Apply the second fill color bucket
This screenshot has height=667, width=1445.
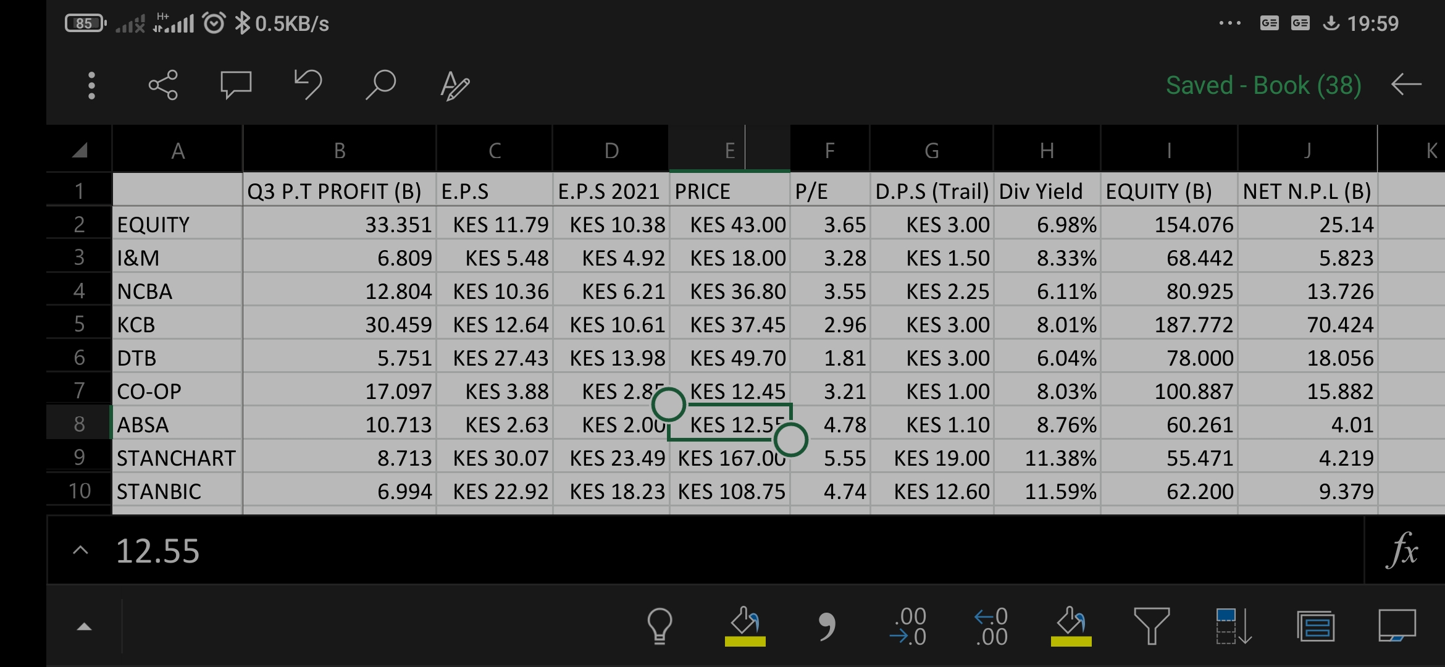1071,626
